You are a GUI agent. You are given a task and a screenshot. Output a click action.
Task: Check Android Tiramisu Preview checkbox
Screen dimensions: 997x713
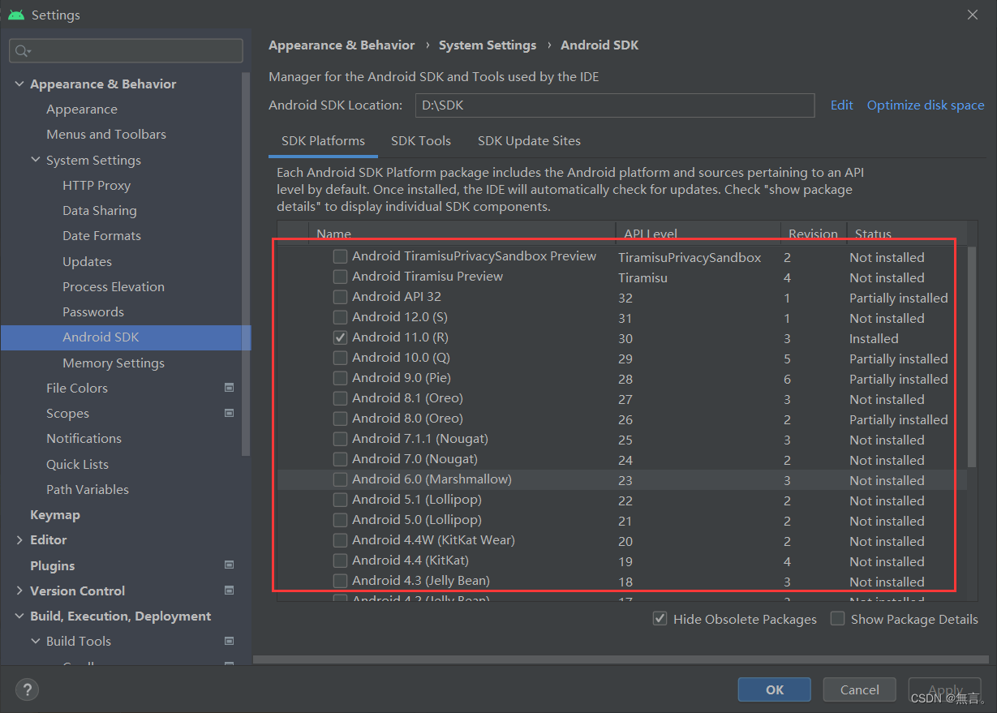click(x=341, y=277)
